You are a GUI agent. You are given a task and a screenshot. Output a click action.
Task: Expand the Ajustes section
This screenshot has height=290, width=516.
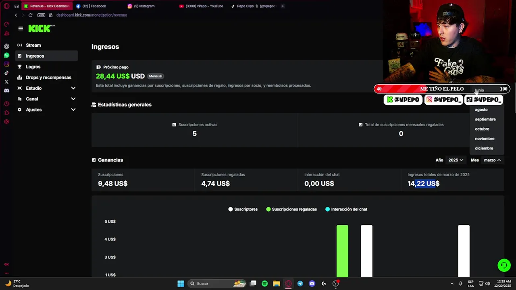47,110
